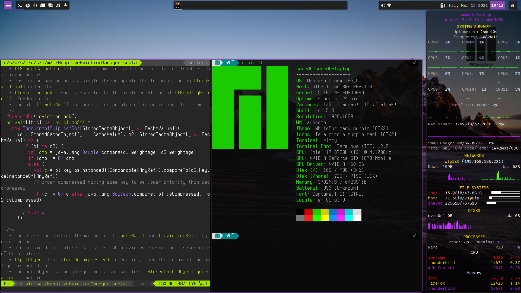The height and width of the screenshot is (293, 521).
Task: Focus the kitty terminal in the tasklist
Action: pyautogui.click(x=177, y=5)
